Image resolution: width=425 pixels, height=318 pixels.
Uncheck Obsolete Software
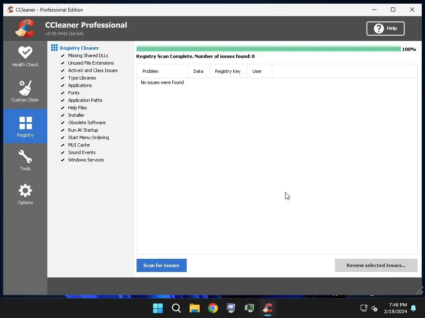(63, 123)
